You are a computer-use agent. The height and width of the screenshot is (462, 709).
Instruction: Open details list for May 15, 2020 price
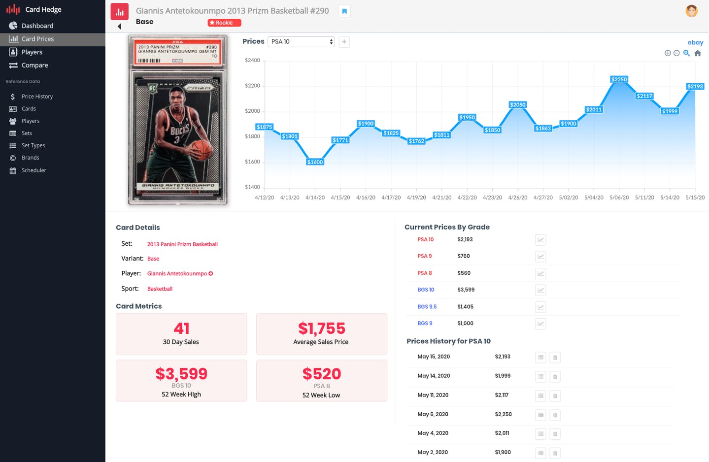[540, 358]
